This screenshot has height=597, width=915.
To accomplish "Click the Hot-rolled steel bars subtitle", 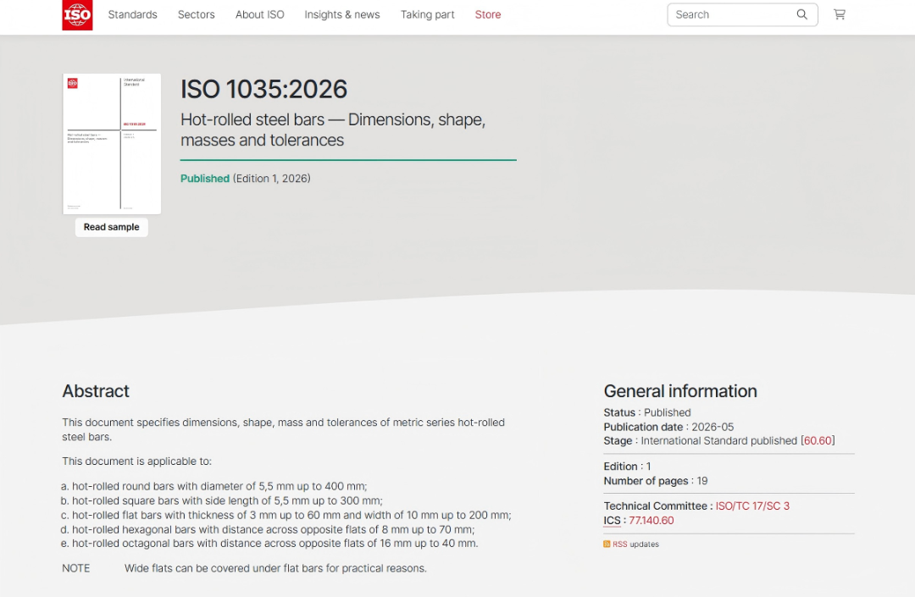I will tap(333, 130).
